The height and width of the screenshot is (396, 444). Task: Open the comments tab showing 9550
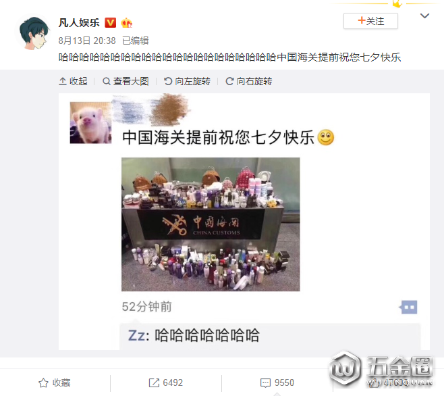(277, 382)
